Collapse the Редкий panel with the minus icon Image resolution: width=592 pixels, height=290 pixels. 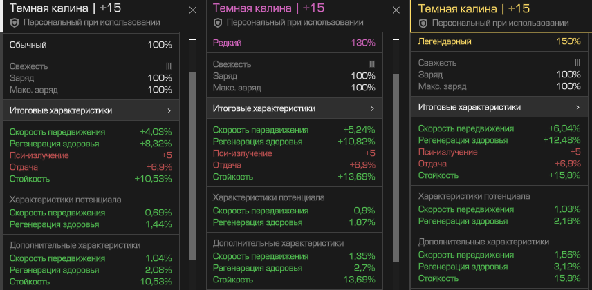(x=396, y=39)
